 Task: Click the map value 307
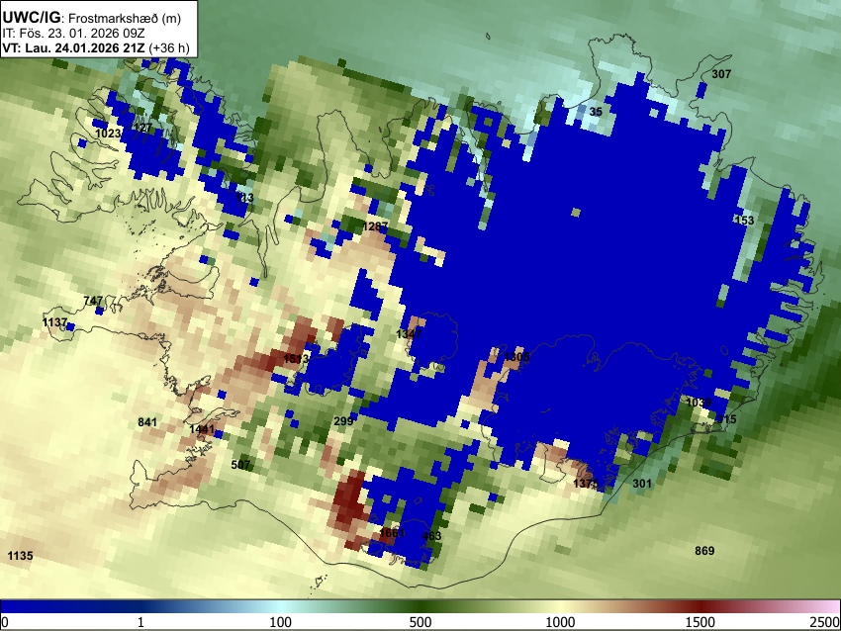tap(721, 74)
